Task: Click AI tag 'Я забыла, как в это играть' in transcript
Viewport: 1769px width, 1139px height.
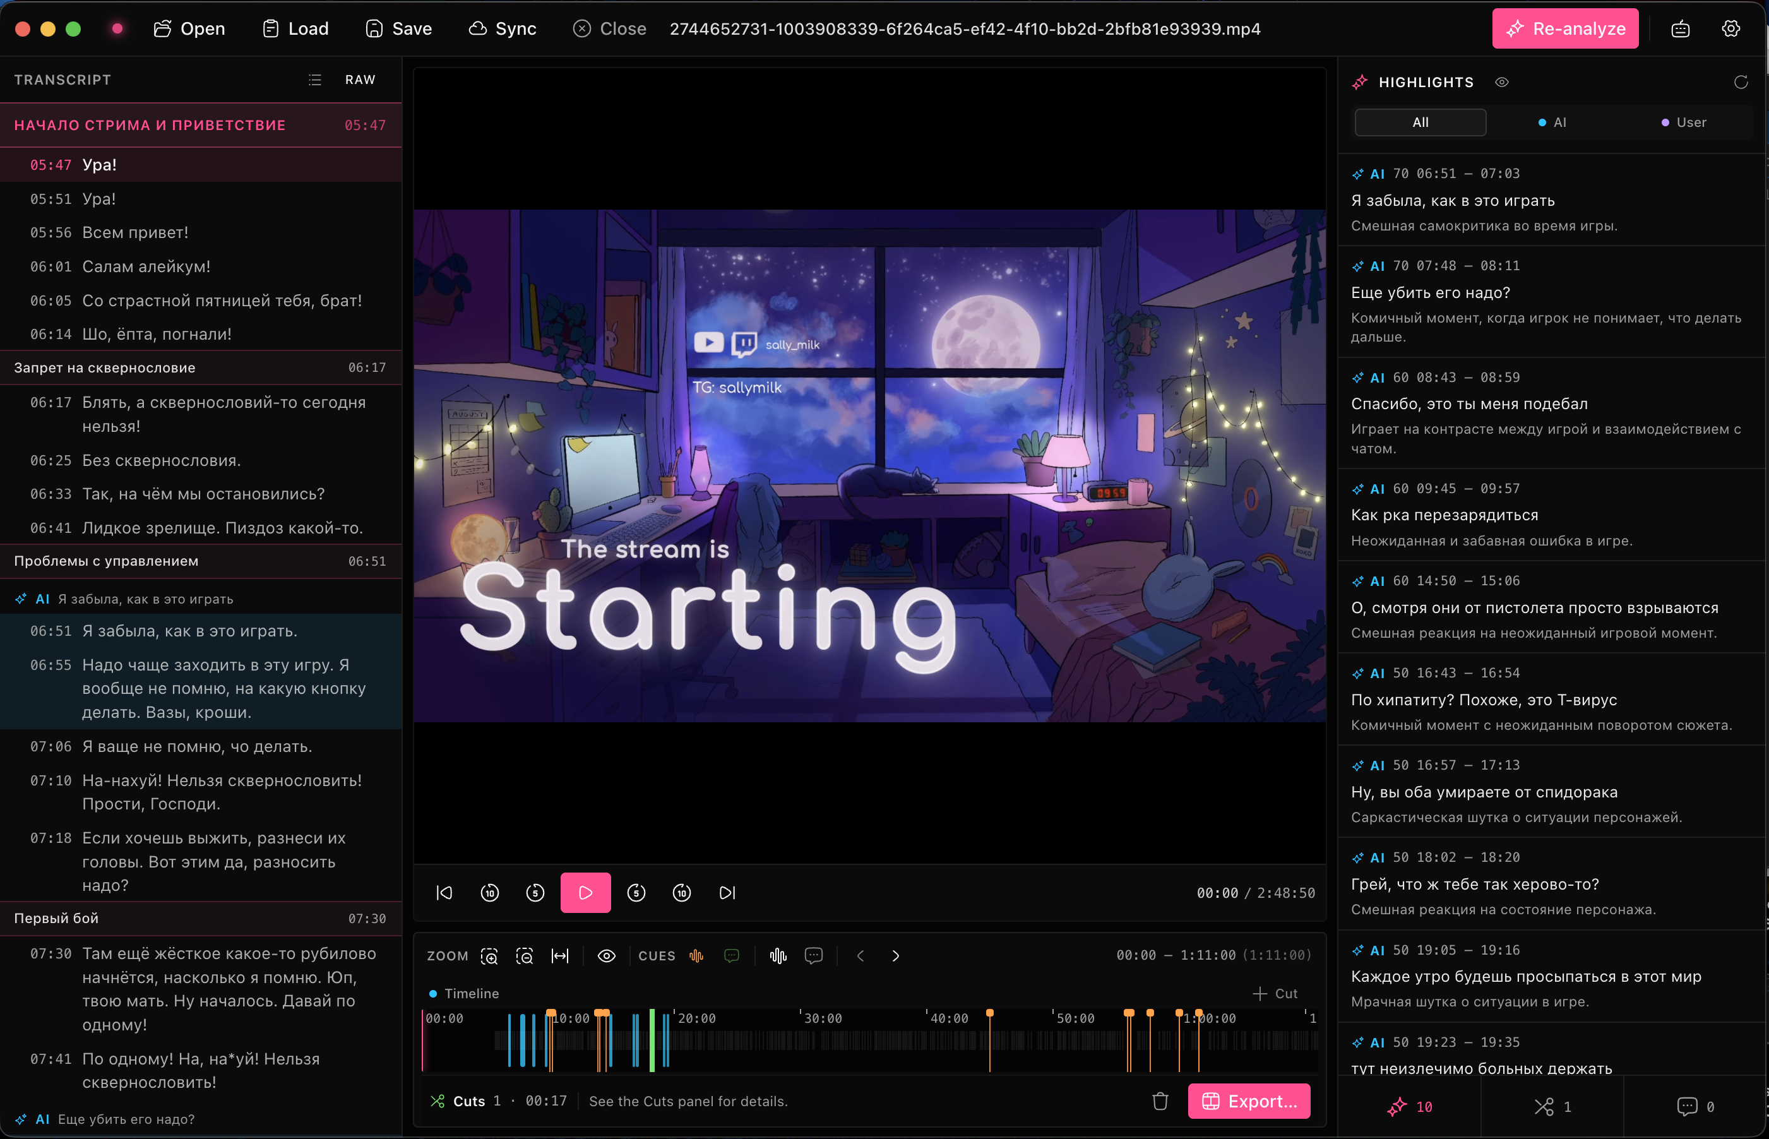Action: click(124, 599)
